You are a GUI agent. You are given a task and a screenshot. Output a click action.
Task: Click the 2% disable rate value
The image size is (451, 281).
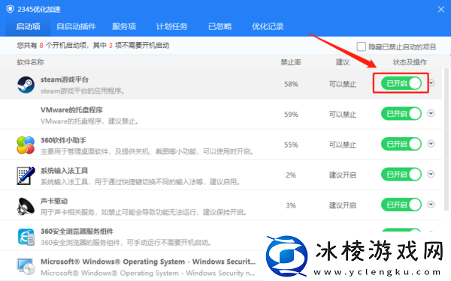[291, 175]
